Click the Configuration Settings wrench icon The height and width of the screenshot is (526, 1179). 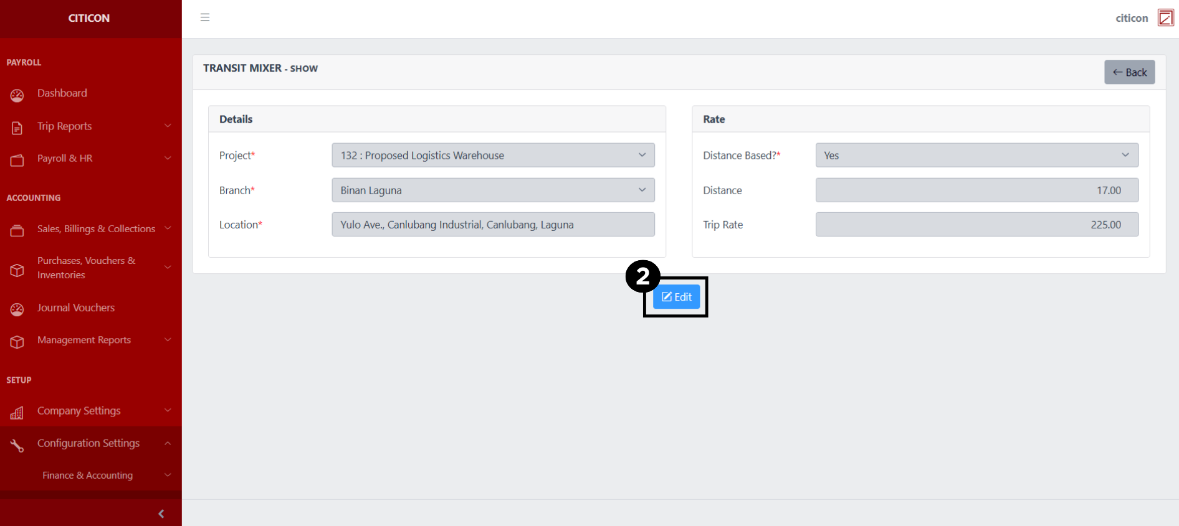pyautogui.click(x=17, y=445)
